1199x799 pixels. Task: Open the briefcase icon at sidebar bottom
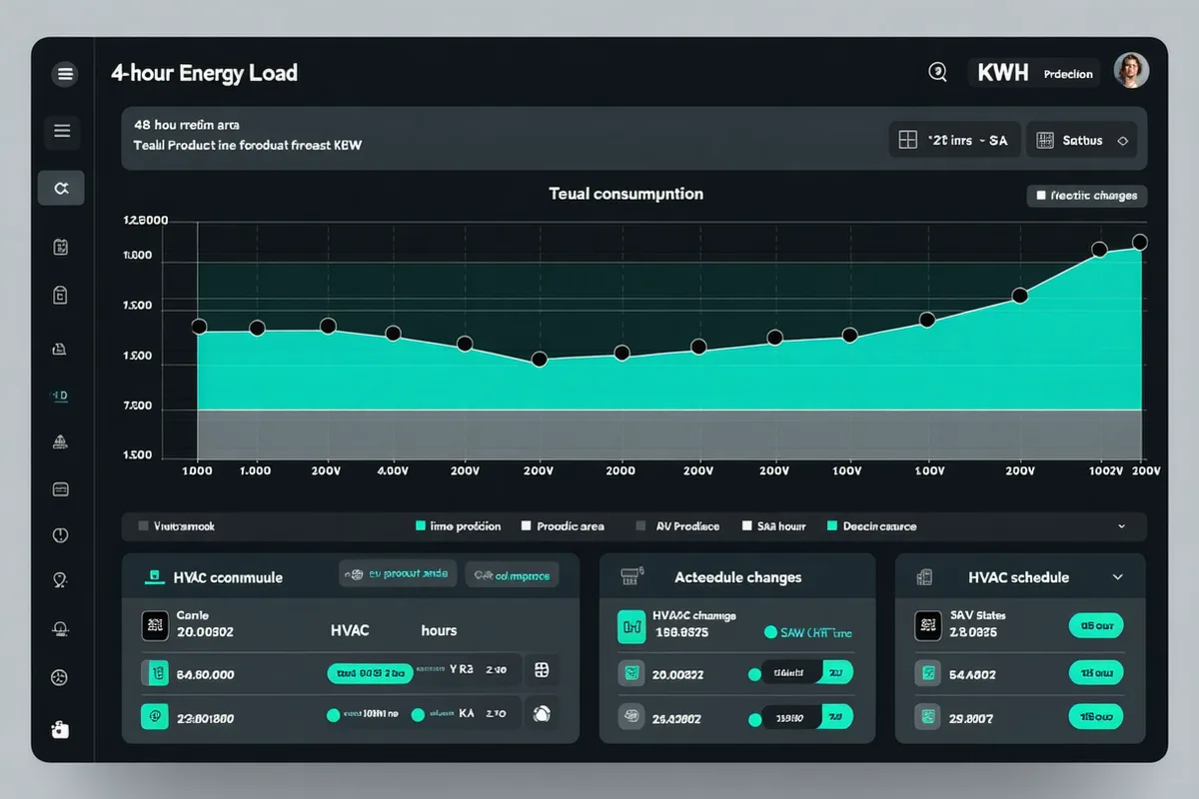tap(60, 730)
